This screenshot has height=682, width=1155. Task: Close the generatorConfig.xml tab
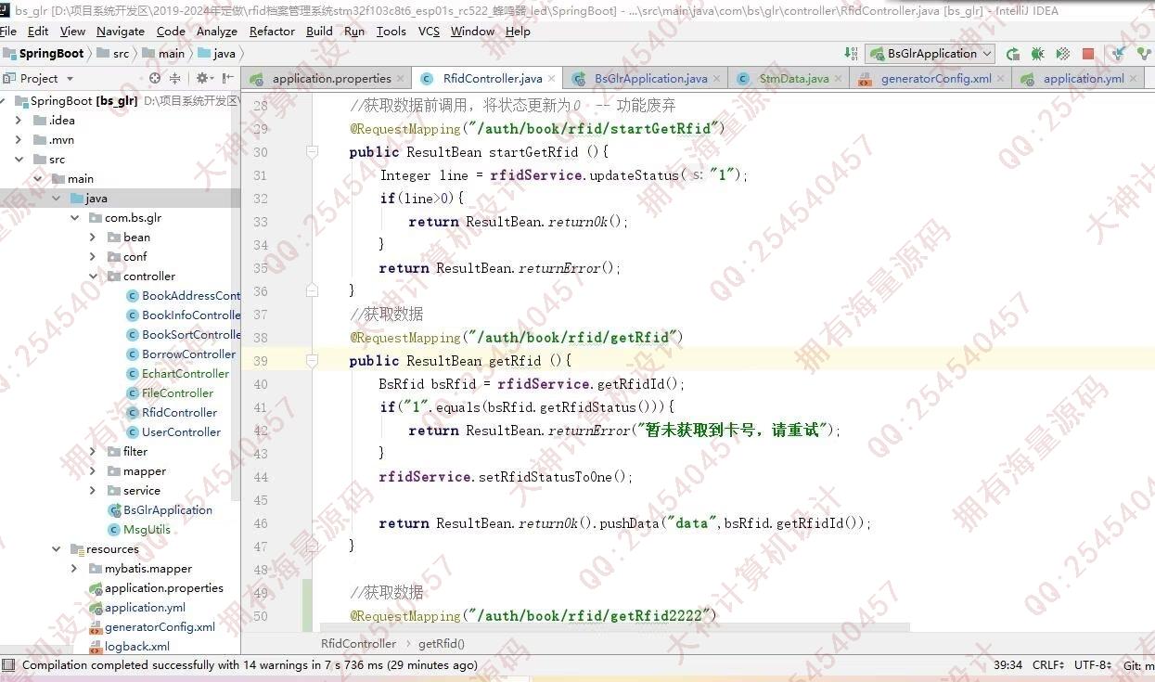(x=1000, y=79)
